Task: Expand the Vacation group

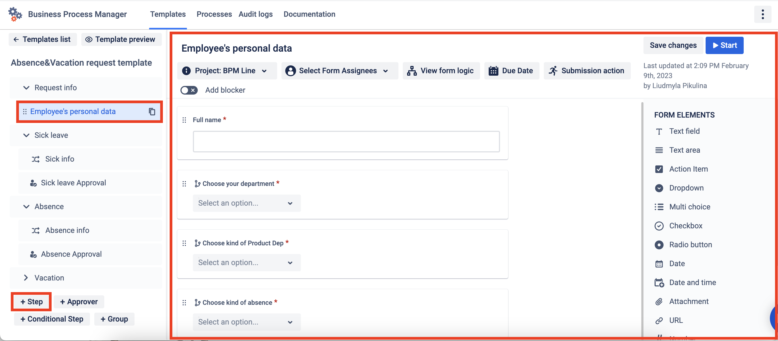Action: point(26,278)
